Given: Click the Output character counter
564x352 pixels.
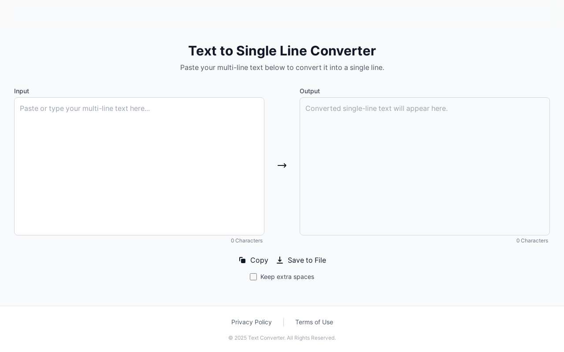Looking at the screenshot, I should click(x=532, y=241).
